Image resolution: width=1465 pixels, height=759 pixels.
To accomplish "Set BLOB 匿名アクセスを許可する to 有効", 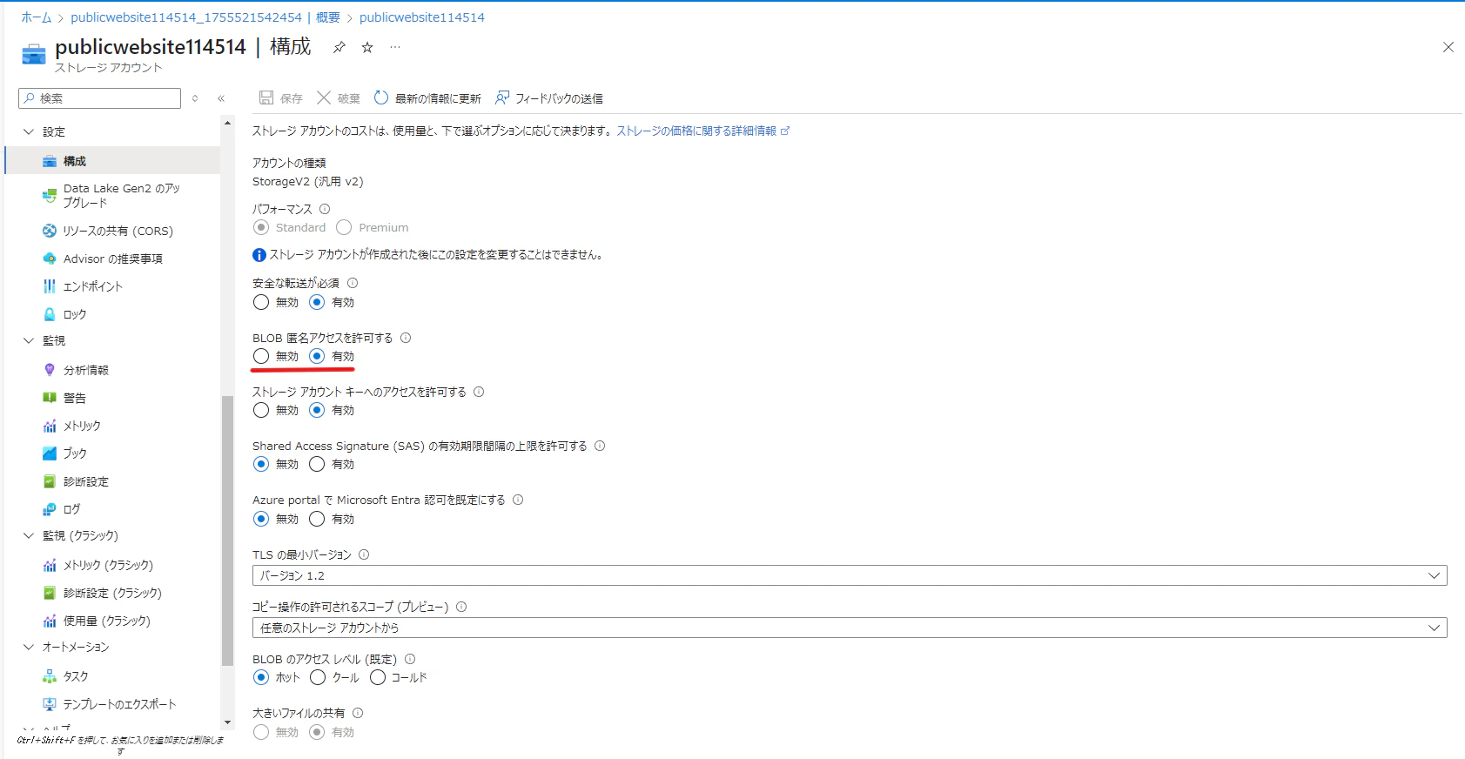I will (x=317, y=356).
